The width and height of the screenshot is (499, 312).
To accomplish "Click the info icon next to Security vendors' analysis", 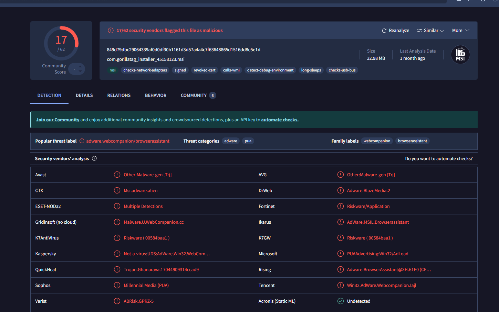I will pyautogui.click(x=94, y=158).
